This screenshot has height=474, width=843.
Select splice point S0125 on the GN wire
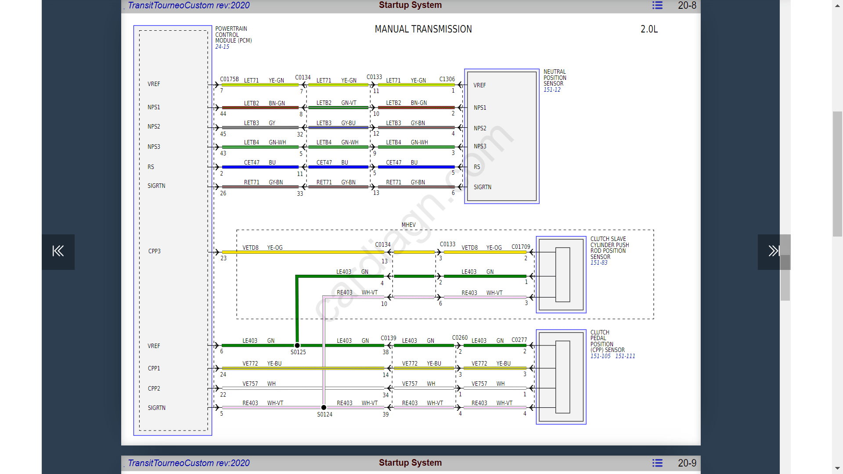pos(297,345)
